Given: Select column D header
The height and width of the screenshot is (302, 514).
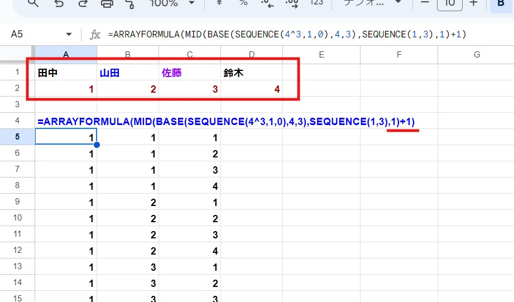Looking at the screenshot, I should 252,55.
